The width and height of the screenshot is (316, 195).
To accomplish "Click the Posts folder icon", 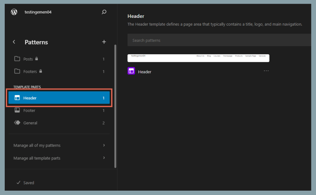I will click(x=18, y=59).
